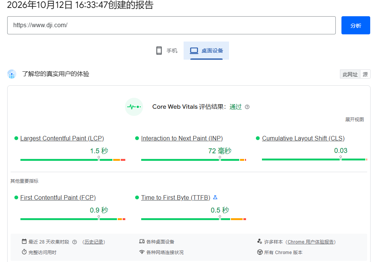The image size is (388, 262).
Task: Click the FCP value 0.9 秒
Action: (99, 210)
